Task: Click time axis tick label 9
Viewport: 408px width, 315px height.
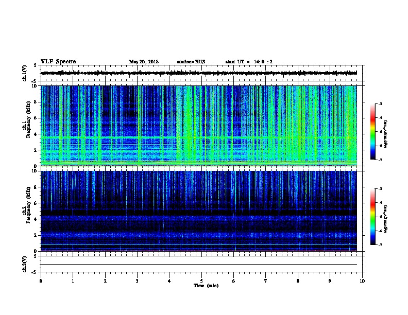Action: (x=330, y=281)
